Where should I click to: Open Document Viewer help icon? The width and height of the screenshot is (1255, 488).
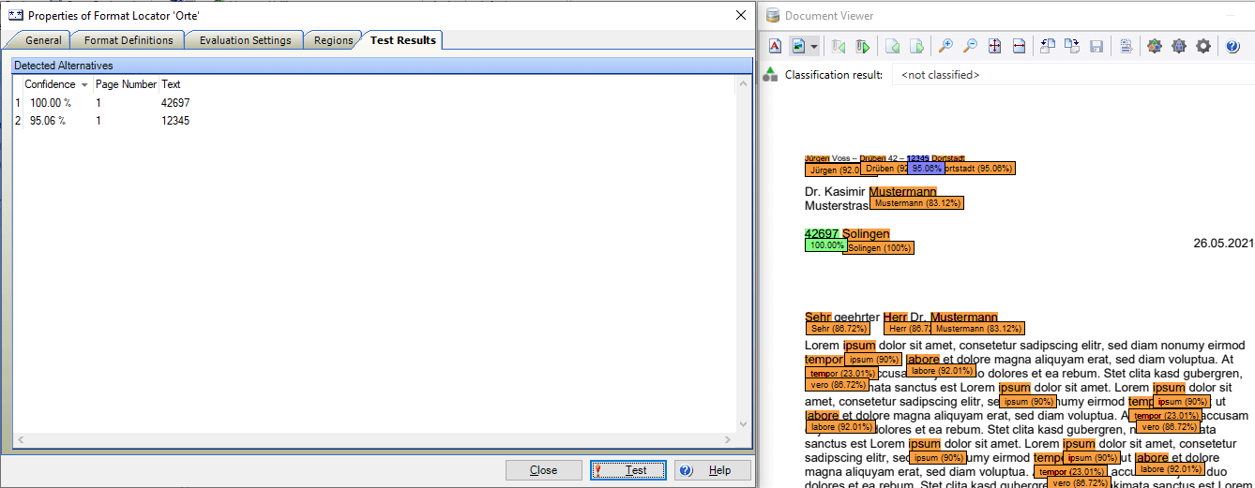pos(1233,46)
